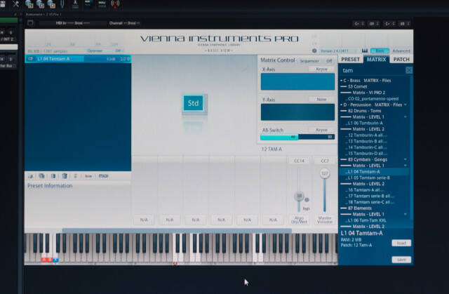
Task: Click the red broadcast icon in top toolbar
Action: tap(115, 4)
